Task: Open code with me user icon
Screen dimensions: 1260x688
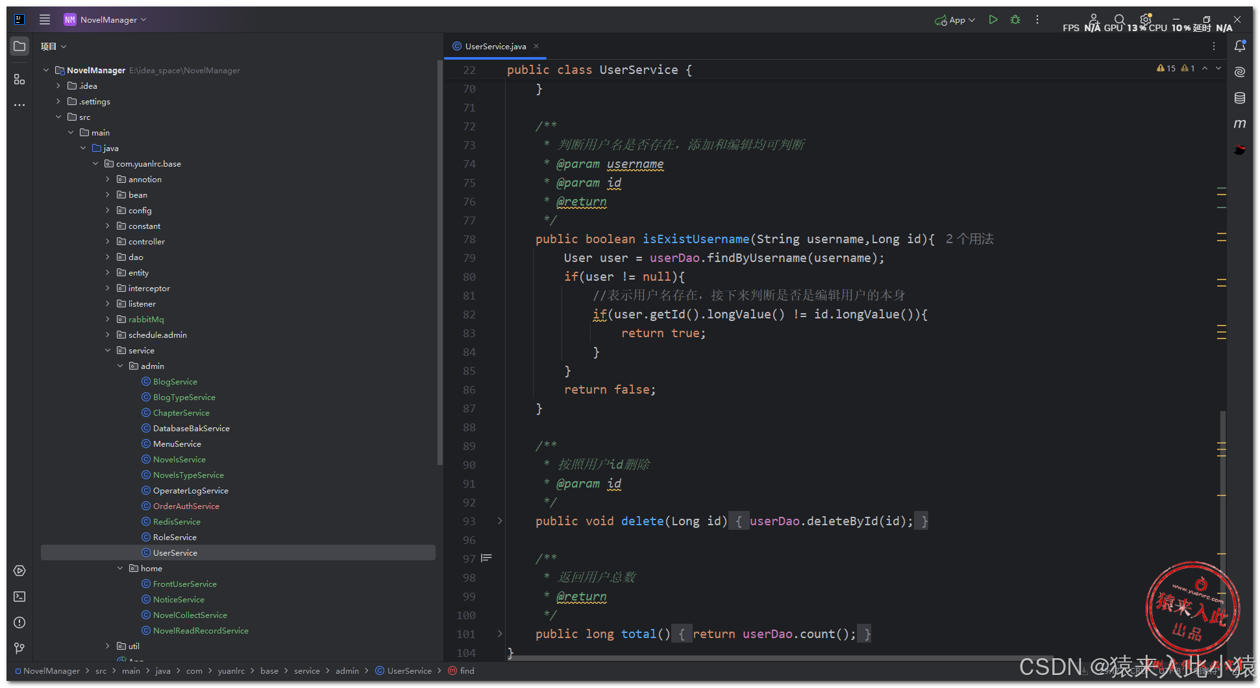Action: pyautogui.click(x=1094, y=19)
